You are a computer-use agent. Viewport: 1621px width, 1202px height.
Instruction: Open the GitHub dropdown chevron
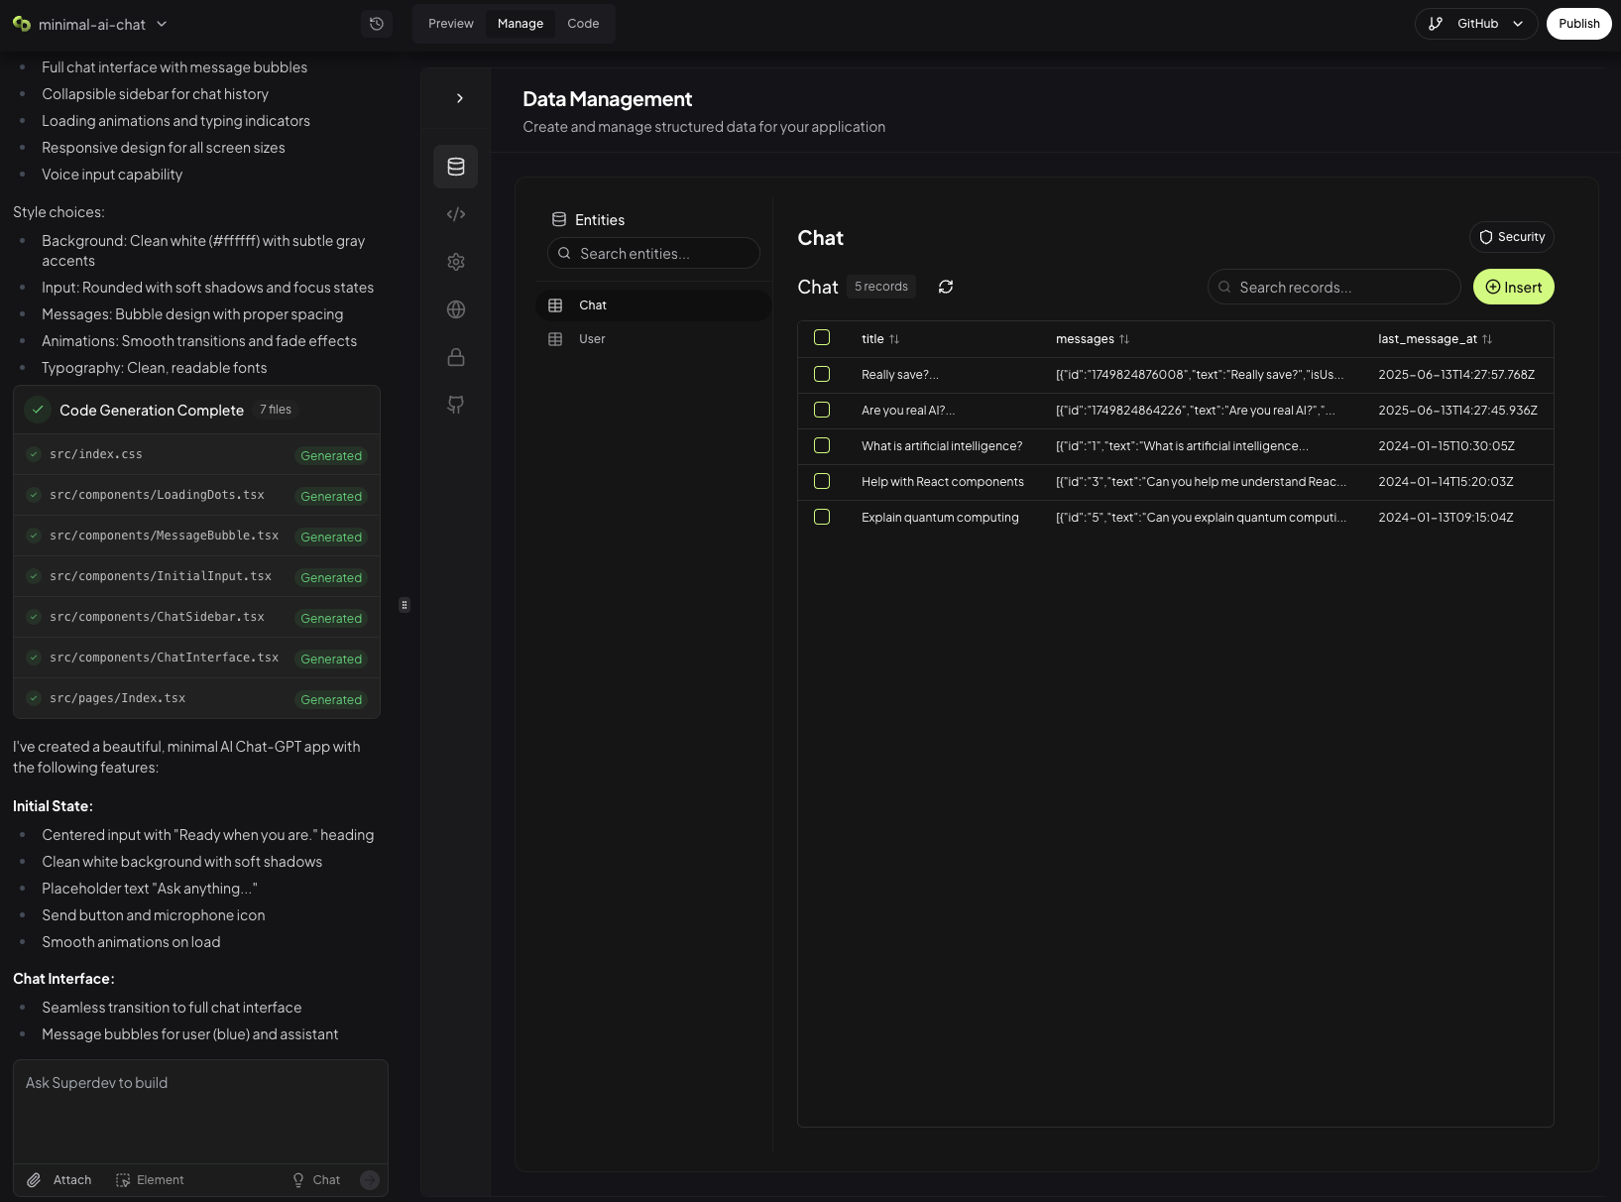1518,24
